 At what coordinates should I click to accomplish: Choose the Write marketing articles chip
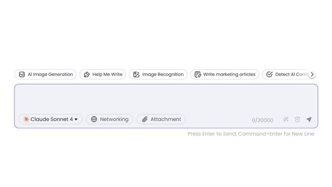[x=225, y=75]
